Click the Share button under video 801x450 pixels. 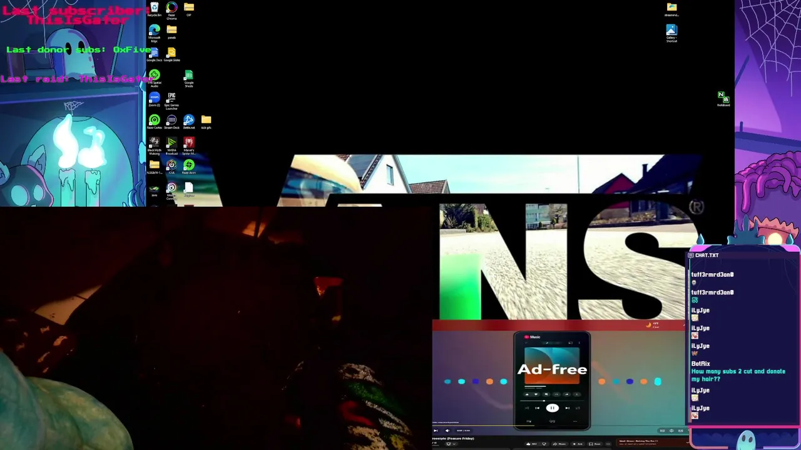559,444
